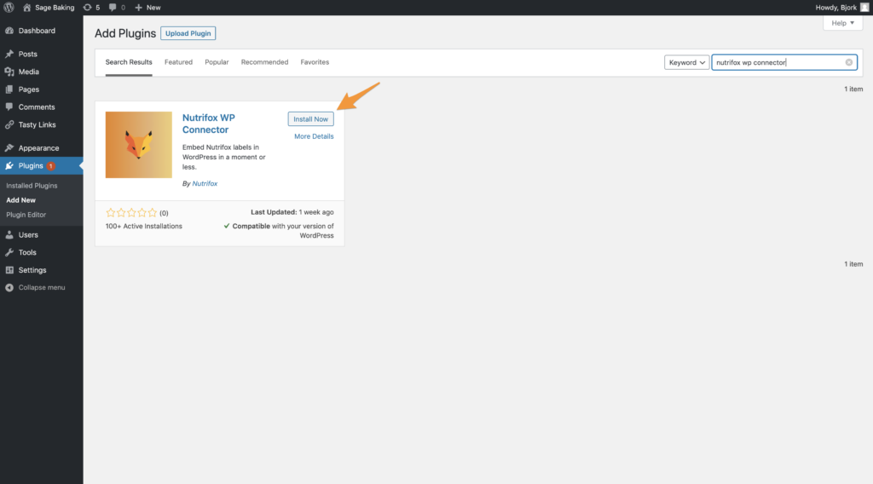Clear the plugin search field
The image size is (873, 484).
[x=848, y=62]
